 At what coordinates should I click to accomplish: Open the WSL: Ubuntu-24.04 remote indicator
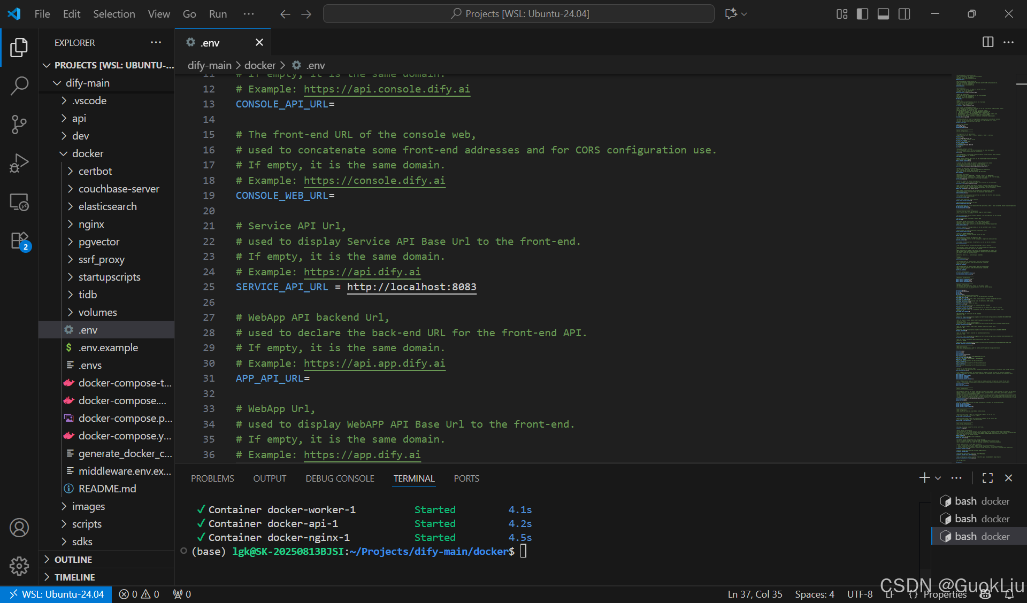tap(56, 594)
